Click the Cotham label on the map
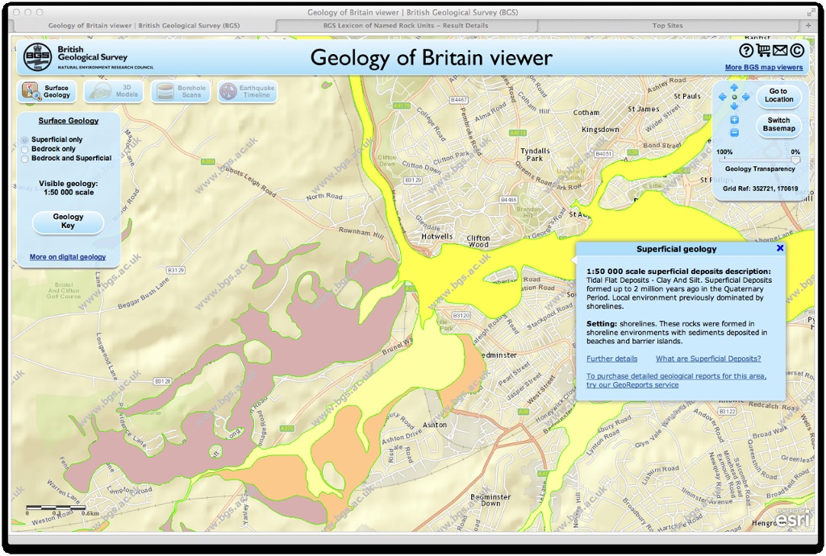Screen dimensions: 826x556 click(x=586, y=113)
